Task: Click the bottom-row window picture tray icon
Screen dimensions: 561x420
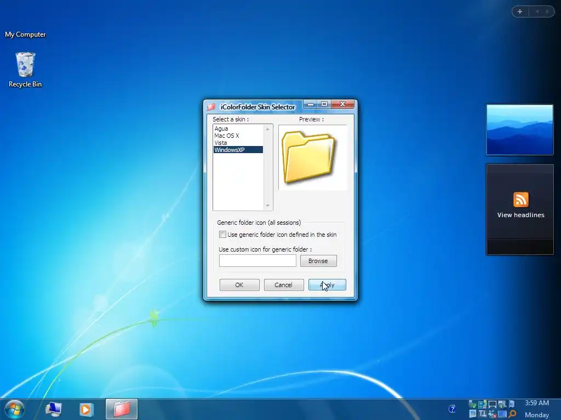Action: [473, 415]
